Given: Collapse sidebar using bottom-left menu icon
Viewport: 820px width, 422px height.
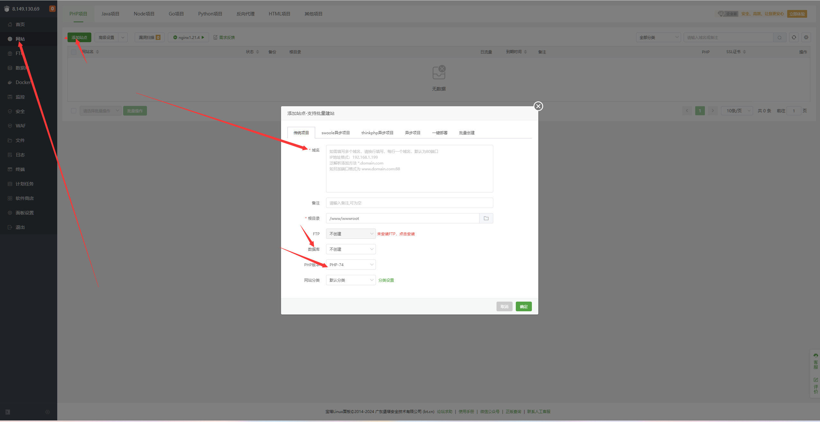Looking at the screenshot, I should point(8,412).
